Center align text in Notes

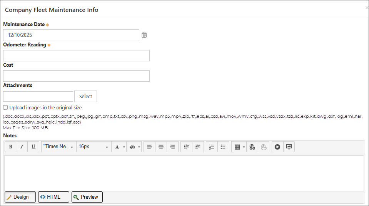pyautogui.click(x=161, y=147)
